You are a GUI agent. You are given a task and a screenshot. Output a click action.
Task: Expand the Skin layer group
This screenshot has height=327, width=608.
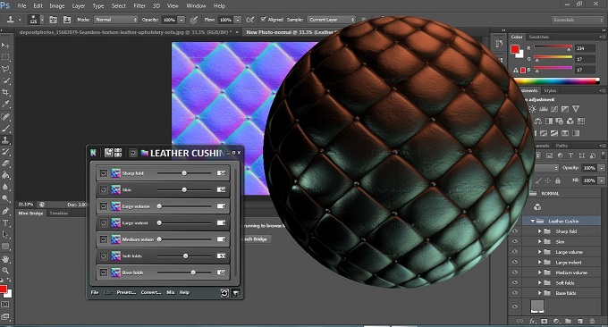539,241
